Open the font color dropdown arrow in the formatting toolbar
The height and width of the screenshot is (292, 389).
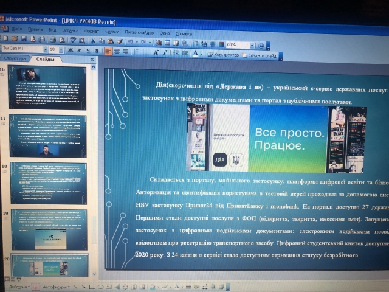point(202,54)
